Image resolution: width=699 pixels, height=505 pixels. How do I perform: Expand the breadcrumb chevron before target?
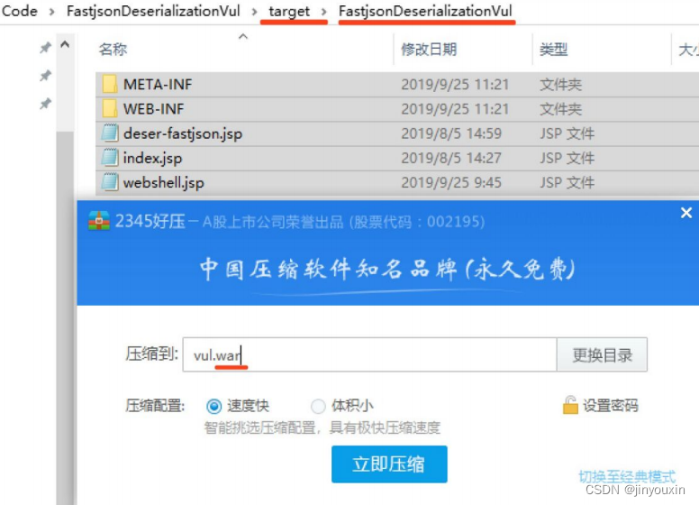[254, 12]
